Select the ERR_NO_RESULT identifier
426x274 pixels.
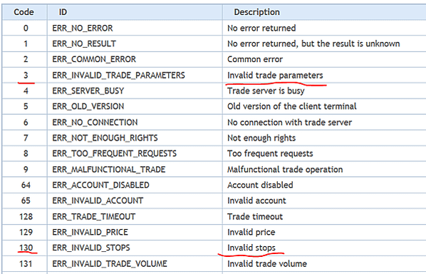tap(84, 44)
